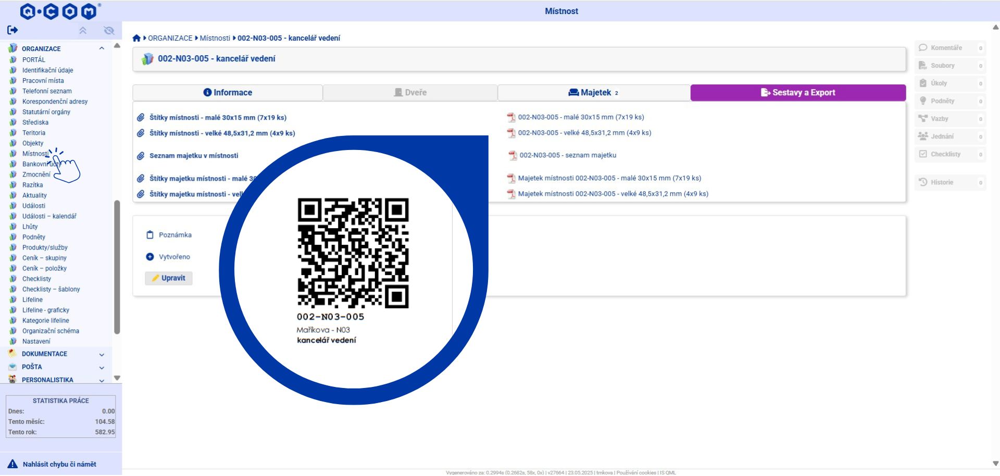Open Identifikační údaje in sidebar
1000x476 pixels.
[47, 70]
